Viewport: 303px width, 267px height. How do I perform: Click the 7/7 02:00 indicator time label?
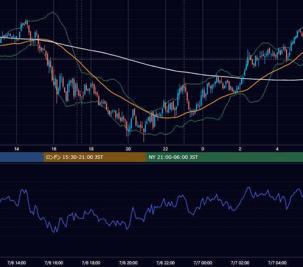(x=240, y=263)
